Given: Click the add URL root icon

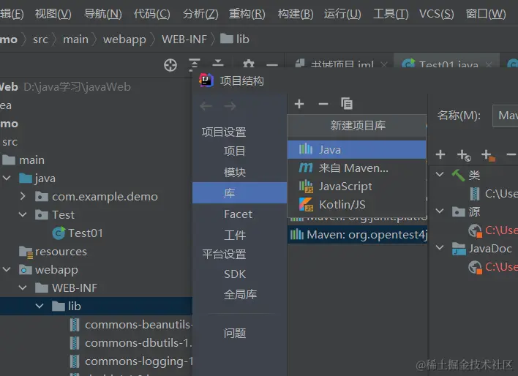Looking at the screenshot, I should [x=464, y=155].
